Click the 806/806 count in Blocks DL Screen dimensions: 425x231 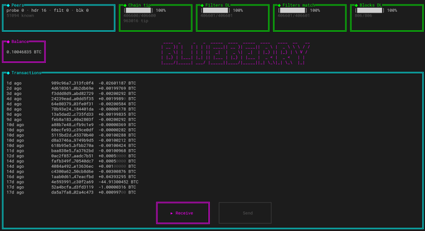363,16
